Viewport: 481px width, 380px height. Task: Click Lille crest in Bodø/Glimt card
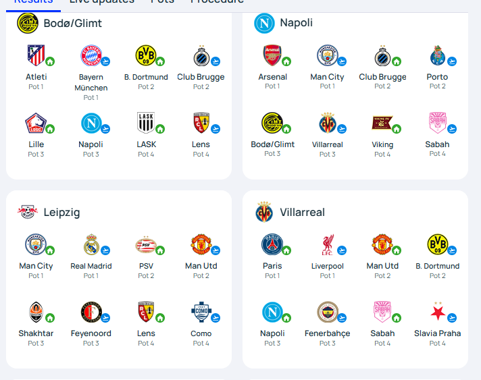(36, 123)
